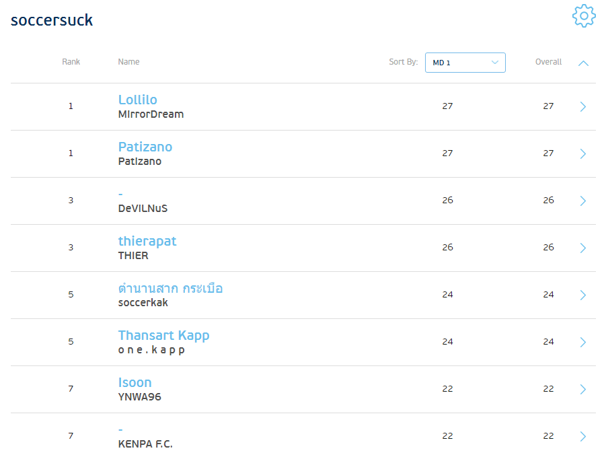
Task: Click KENPA F.C. row chevron
Action: pyautogui.click(x=582, y=436)
